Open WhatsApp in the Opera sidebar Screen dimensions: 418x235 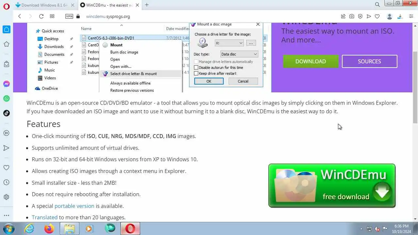pyautogui.click(x=7, y=99)
